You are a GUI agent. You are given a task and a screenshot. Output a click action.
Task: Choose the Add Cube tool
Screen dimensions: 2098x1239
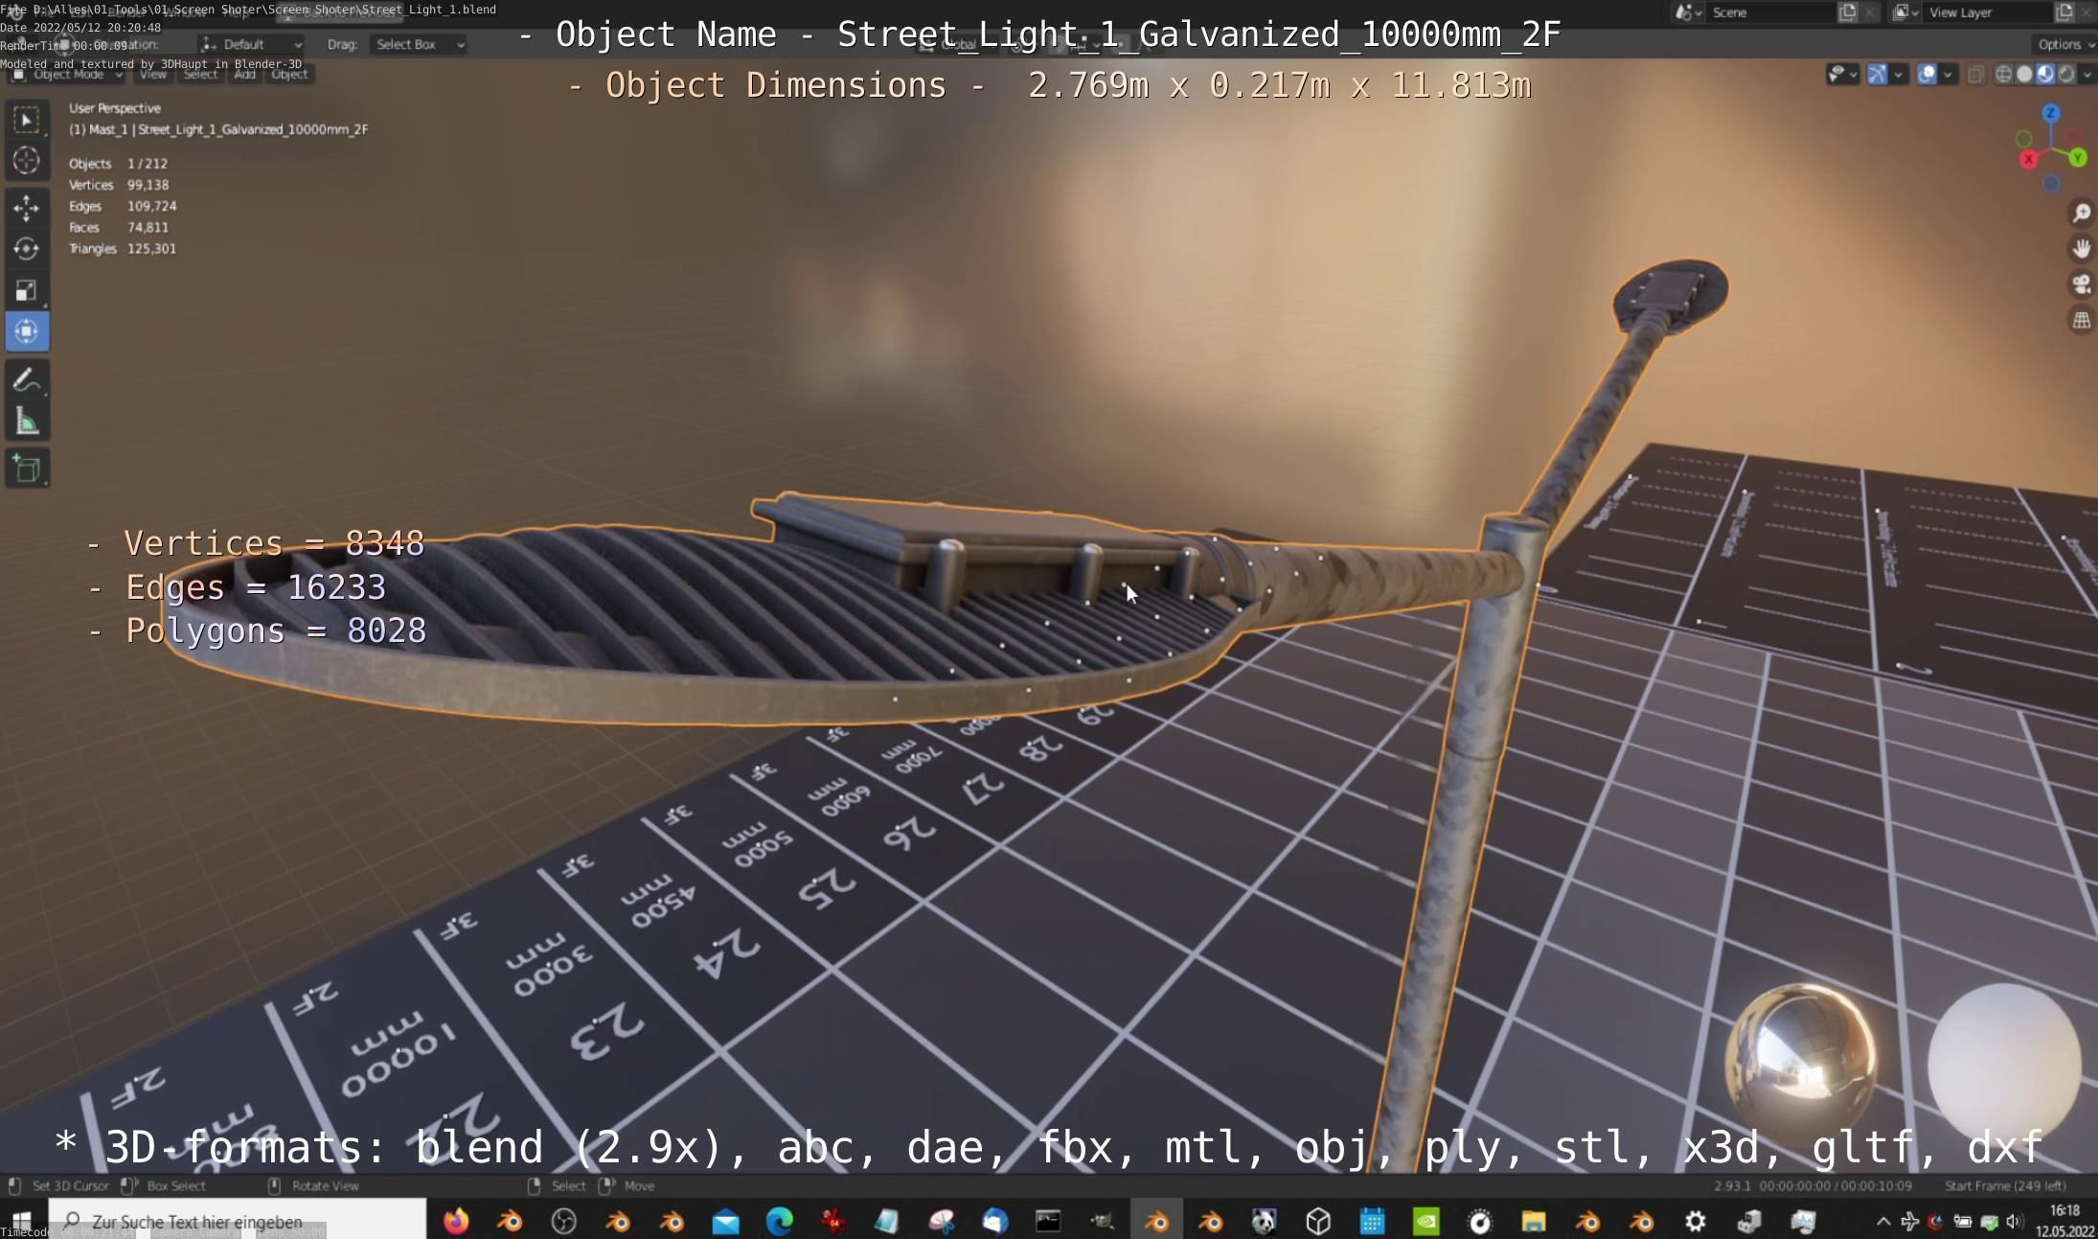tap(27, 470)
